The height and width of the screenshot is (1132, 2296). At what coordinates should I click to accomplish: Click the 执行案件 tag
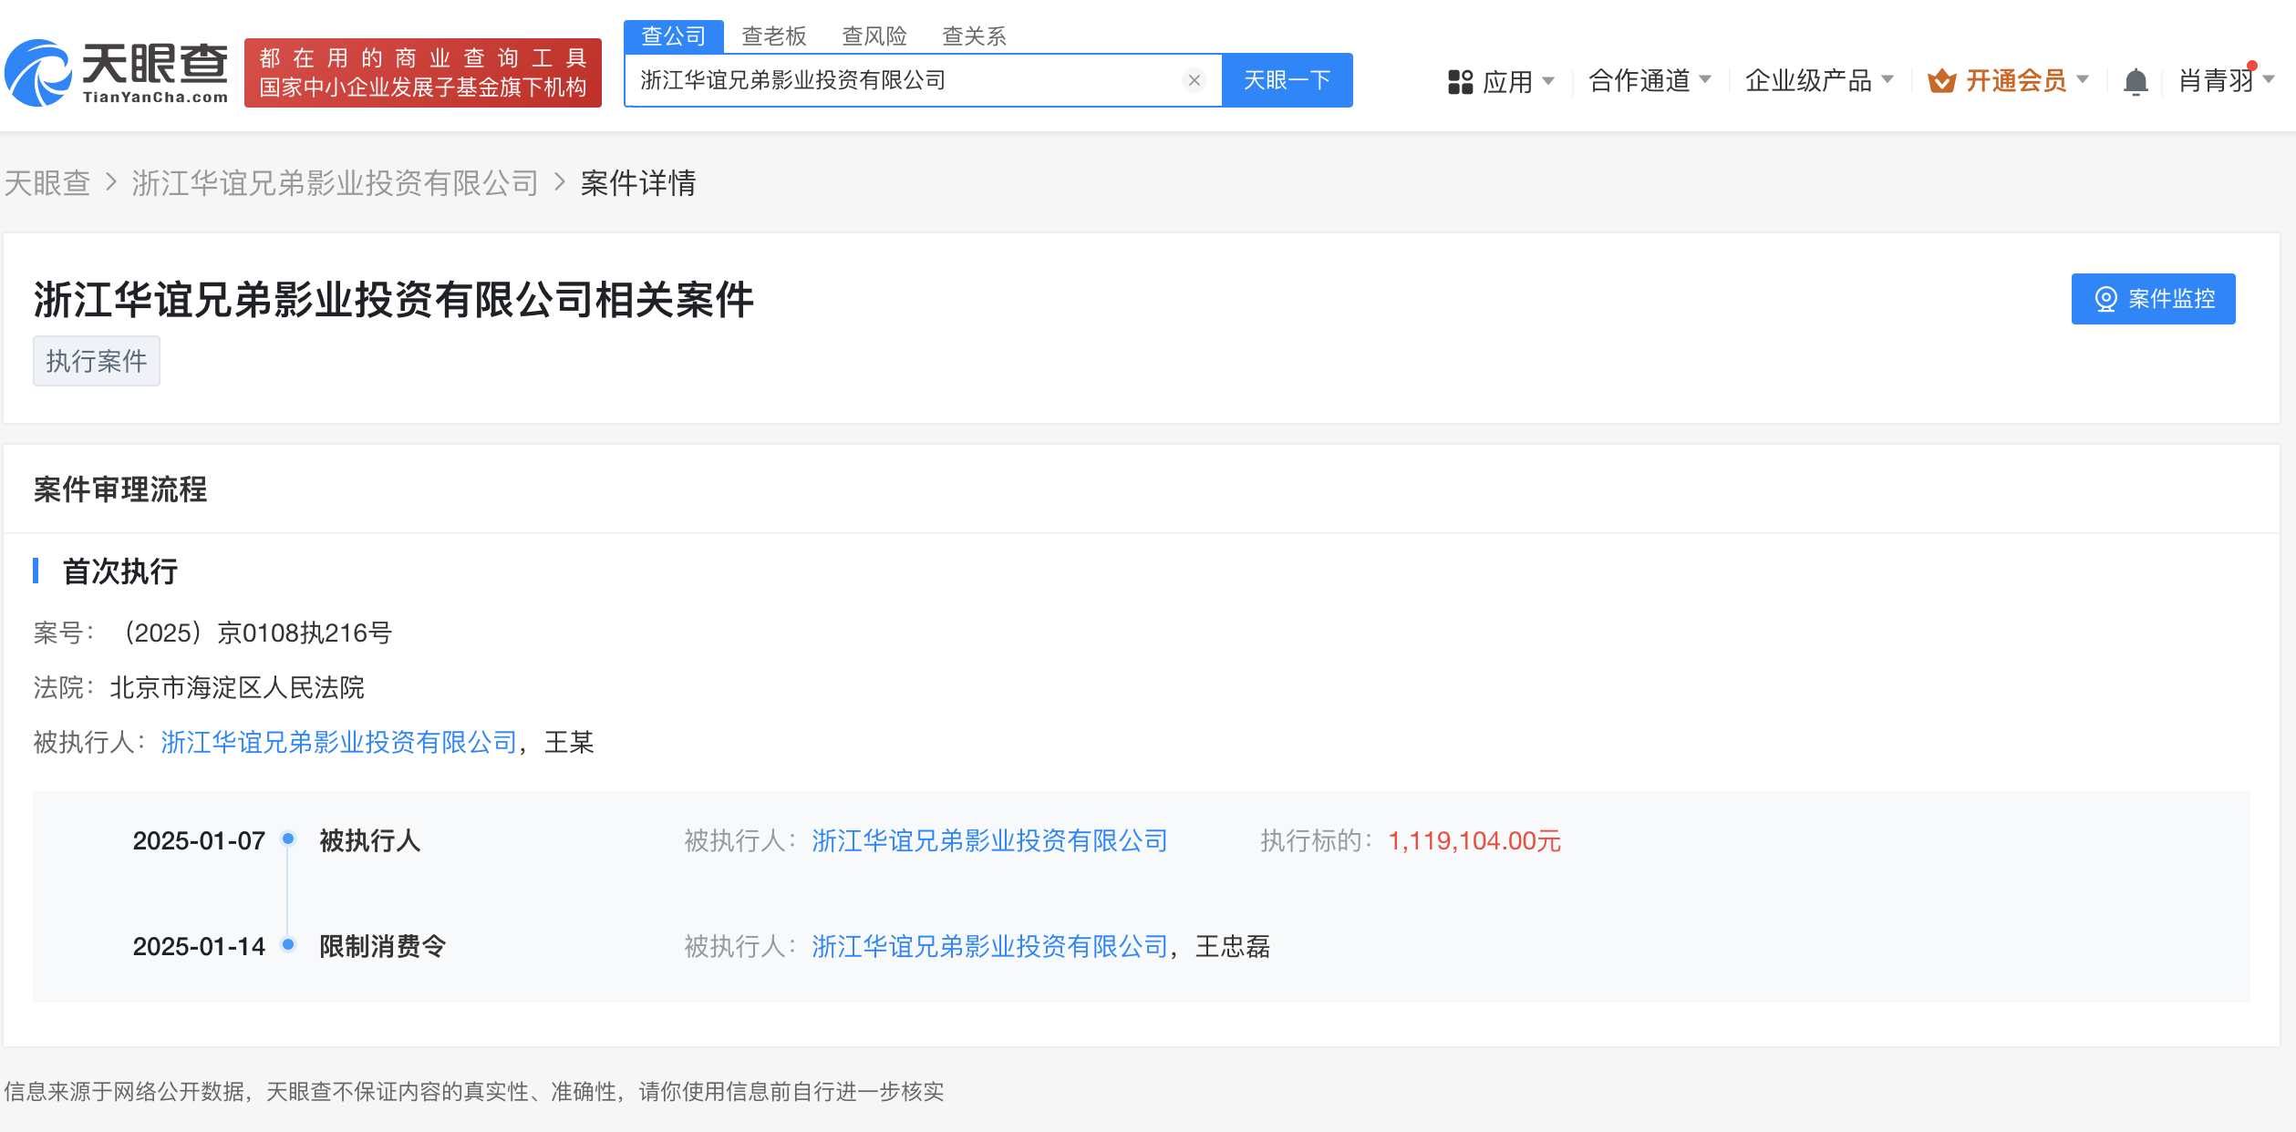[97, 361]
